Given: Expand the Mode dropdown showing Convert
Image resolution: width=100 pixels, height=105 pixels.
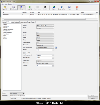Looking at the screenshot, I should [45, 28].
